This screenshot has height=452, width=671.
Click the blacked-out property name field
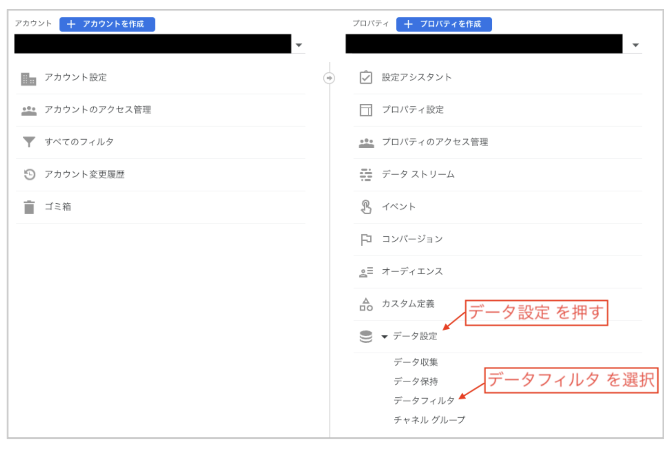coord(484,44)
